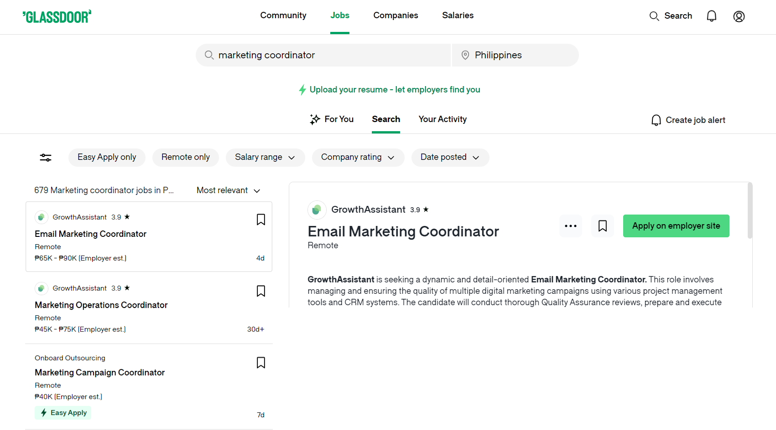Click the 679 Marketing coordinator jobs count text
The image size is (776, 430).
click(x=104, y=190)
